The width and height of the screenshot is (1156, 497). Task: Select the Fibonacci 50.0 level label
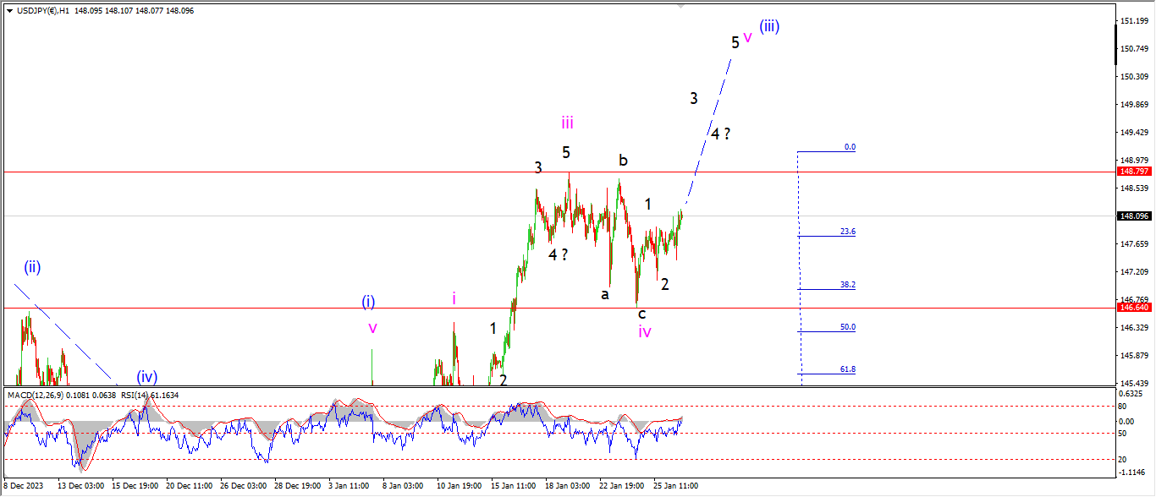point(847,327)
